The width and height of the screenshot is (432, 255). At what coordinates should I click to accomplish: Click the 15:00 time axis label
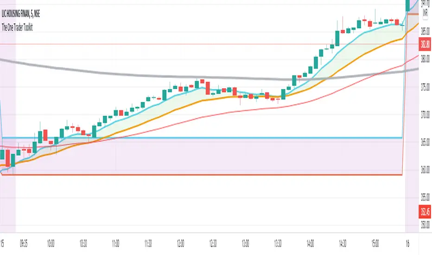[375, 242]
